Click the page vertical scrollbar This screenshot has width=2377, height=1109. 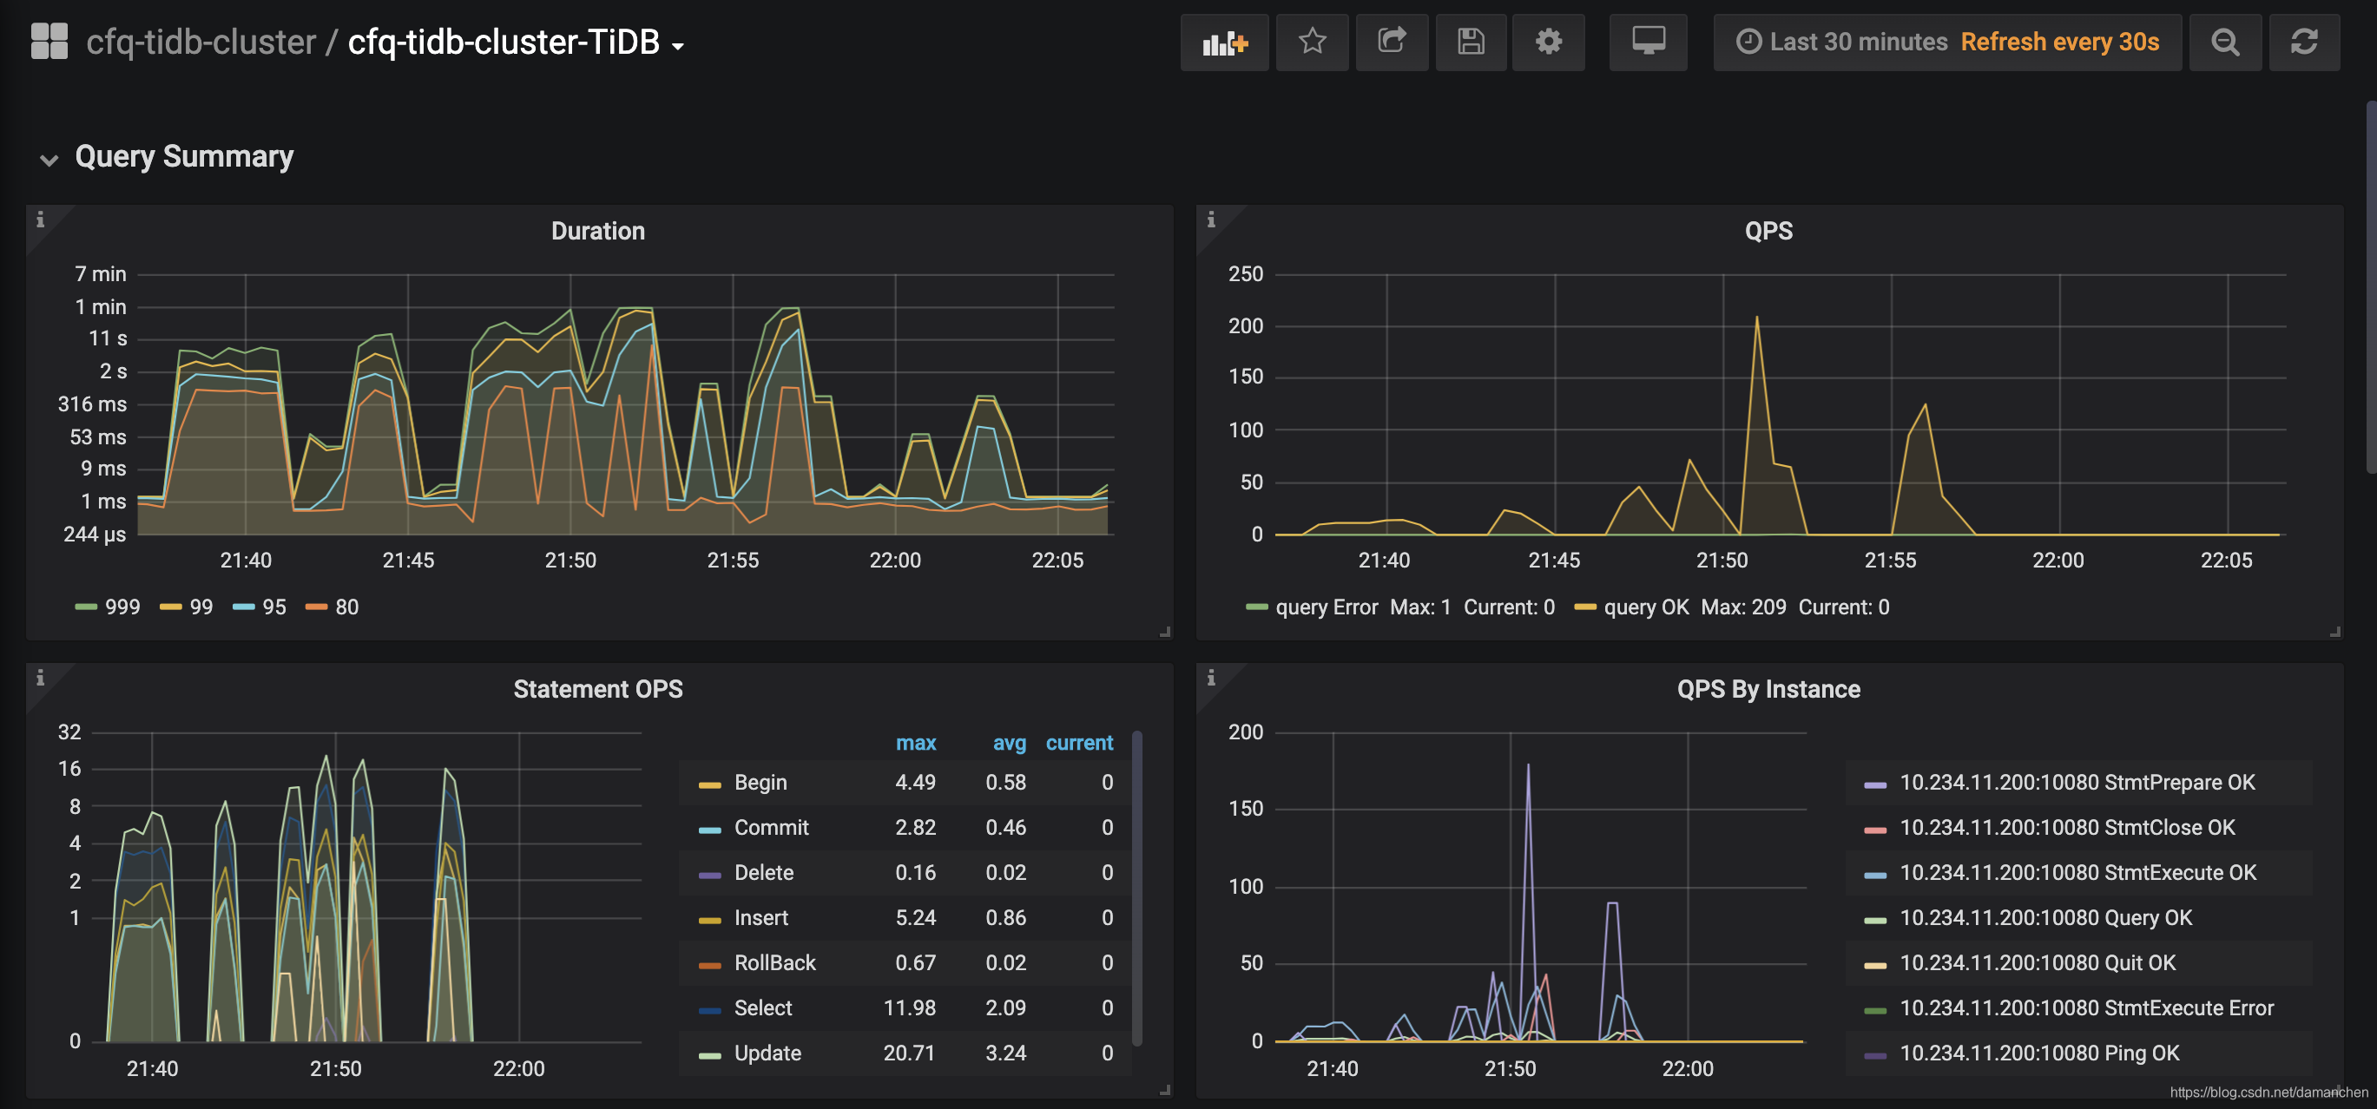click(x=2371, y=286)
